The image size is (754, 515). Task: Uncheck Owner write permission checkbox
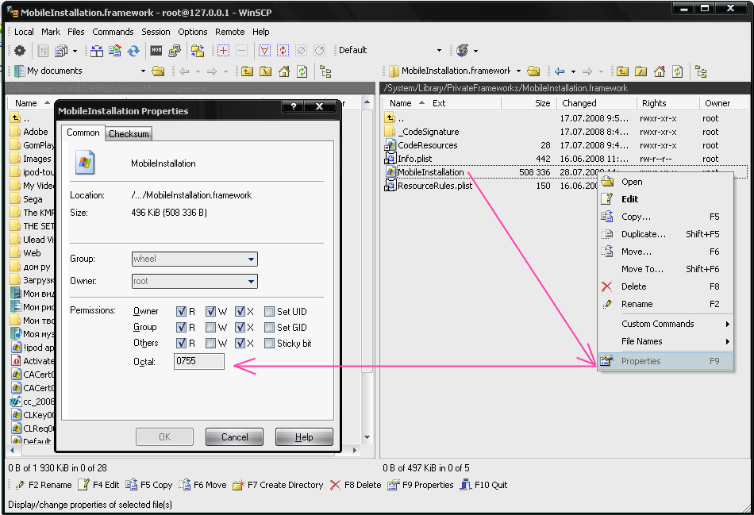pos(211,312)
